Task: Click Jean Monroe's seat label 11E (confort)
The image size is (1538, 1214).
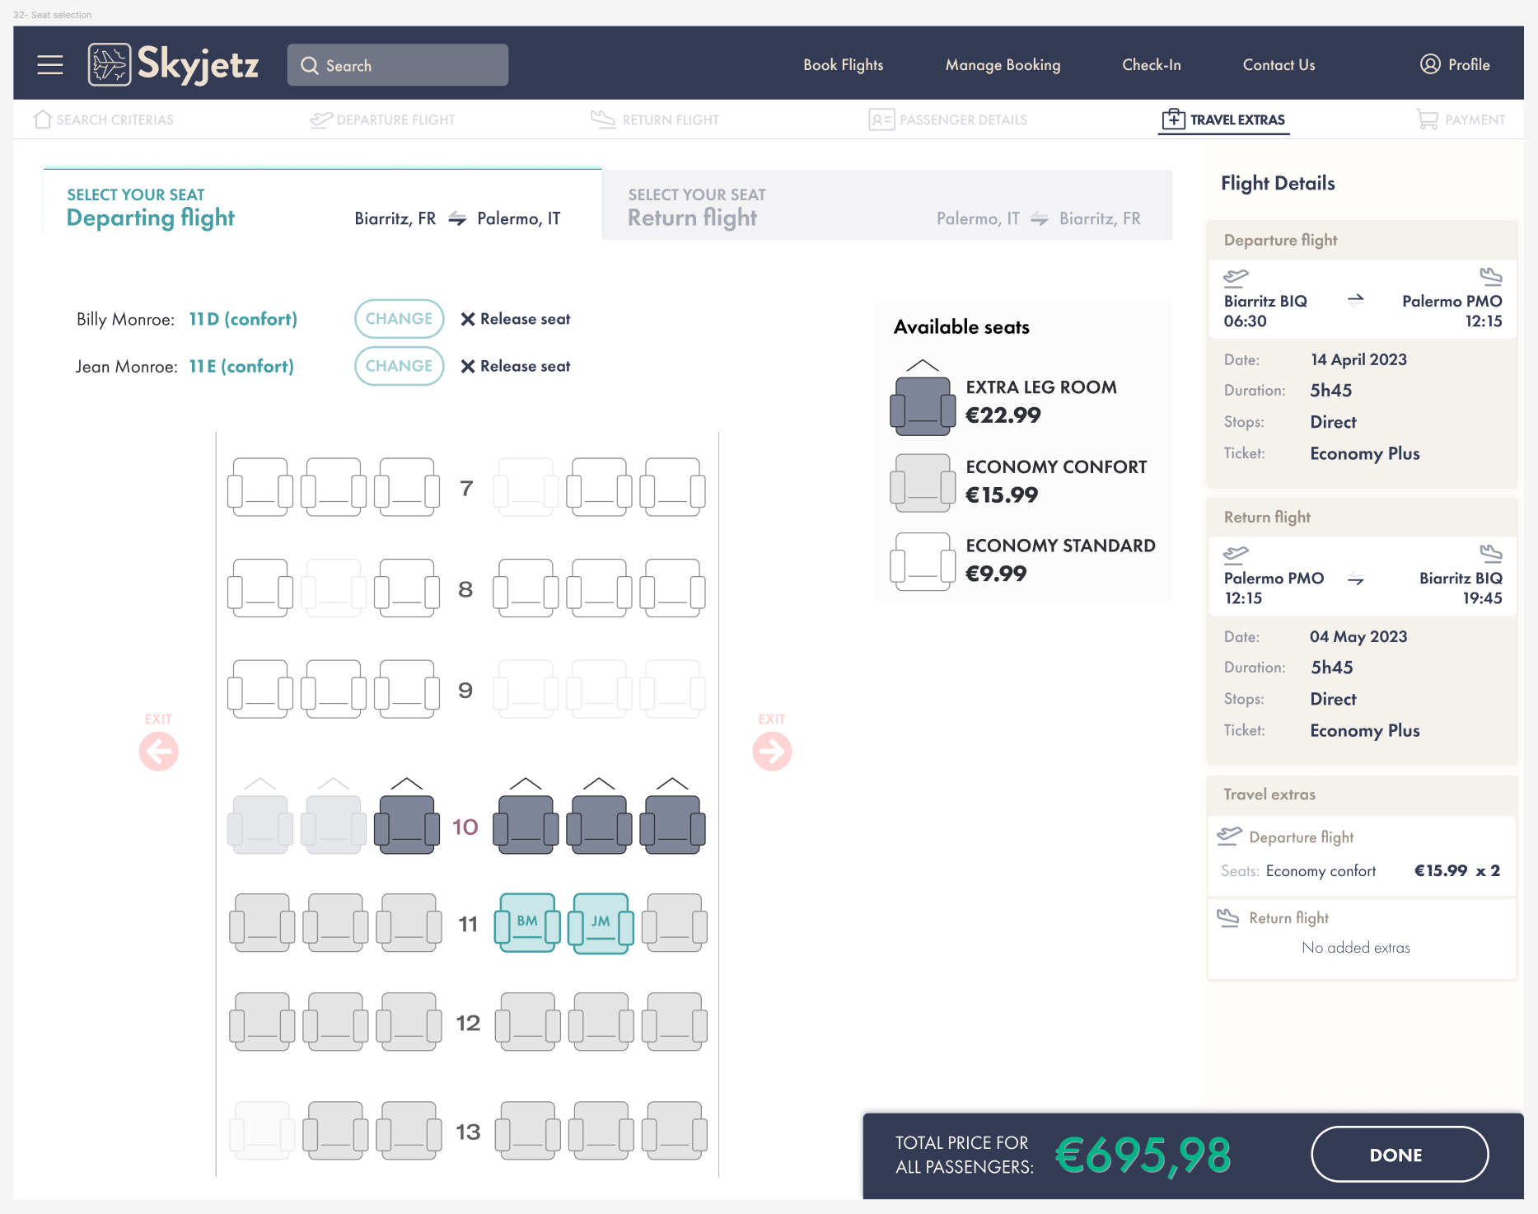Action: (x=241, y=366)
